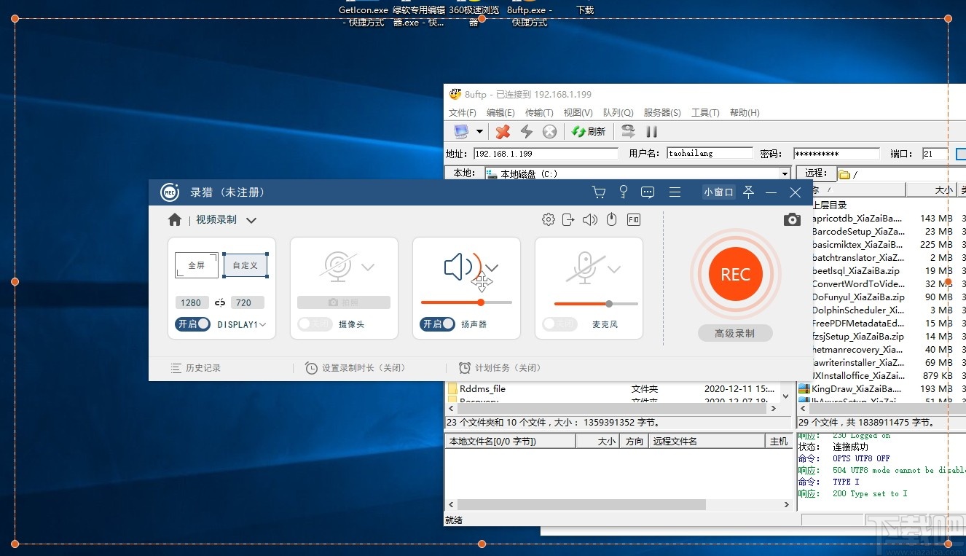Open the 视图(V) menu in 8uftp
The height and width of the screenshot is (556, 966).
point(578,112)
